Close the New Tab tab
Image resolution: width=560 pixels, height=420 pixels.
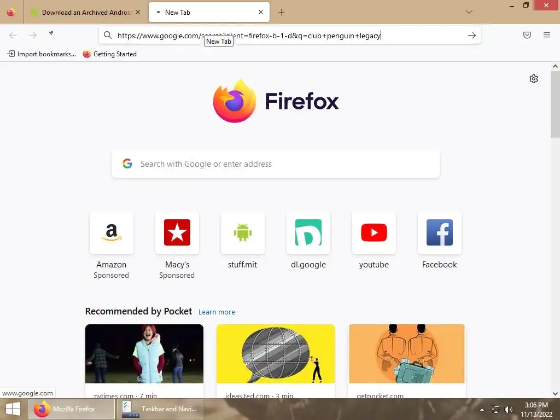[261, 12]
